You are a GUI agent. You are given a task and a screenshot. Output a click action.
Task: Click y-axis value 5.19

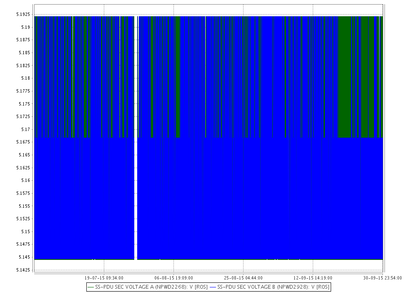(25, 27)
